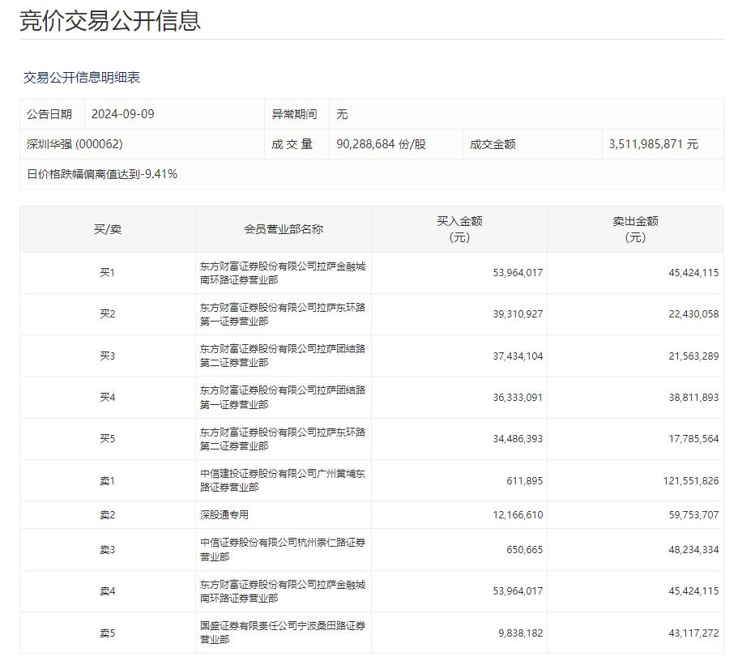Click the 买/卖 column header
Image resolution: width=738 pixels, height=669 pixels.
click(x=107, y=229)
